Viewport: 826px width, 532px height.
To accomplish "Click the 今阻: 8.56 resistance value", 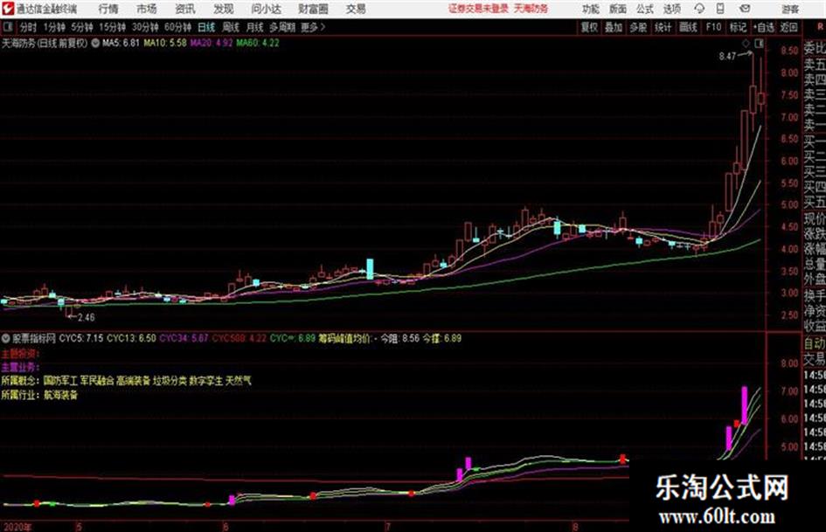I will (399, 338).
